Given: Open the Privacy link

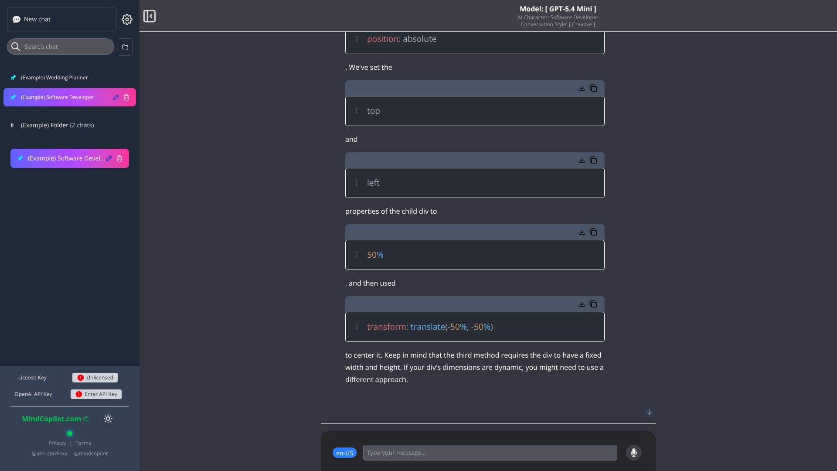Looking at the screenshot, I should [57, 443].
